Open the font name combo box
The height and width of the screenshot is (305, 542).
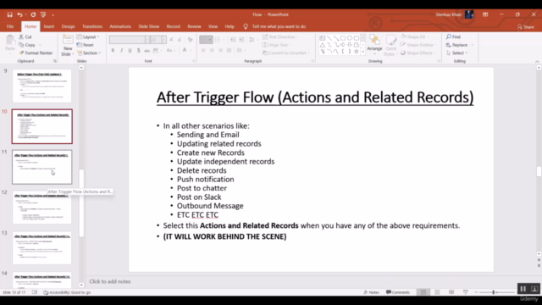point(130,40)
